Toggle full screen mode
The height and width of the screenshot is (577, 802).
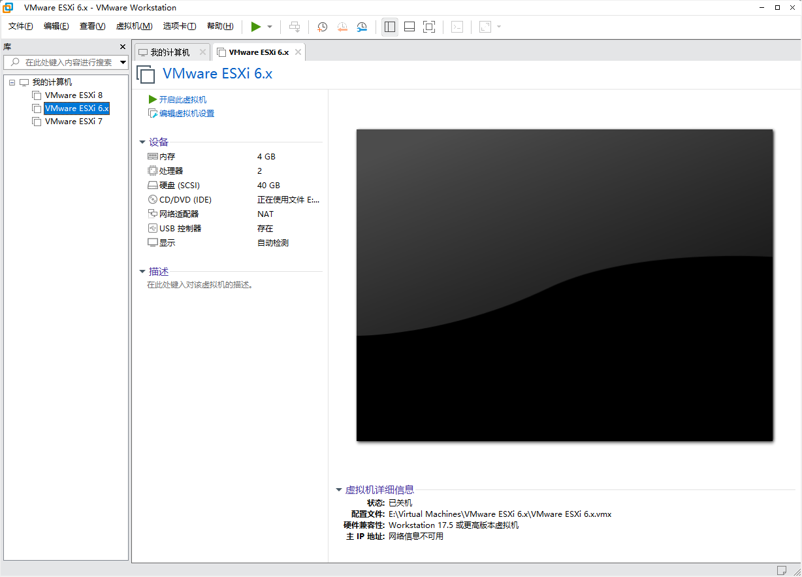[428, 27]
